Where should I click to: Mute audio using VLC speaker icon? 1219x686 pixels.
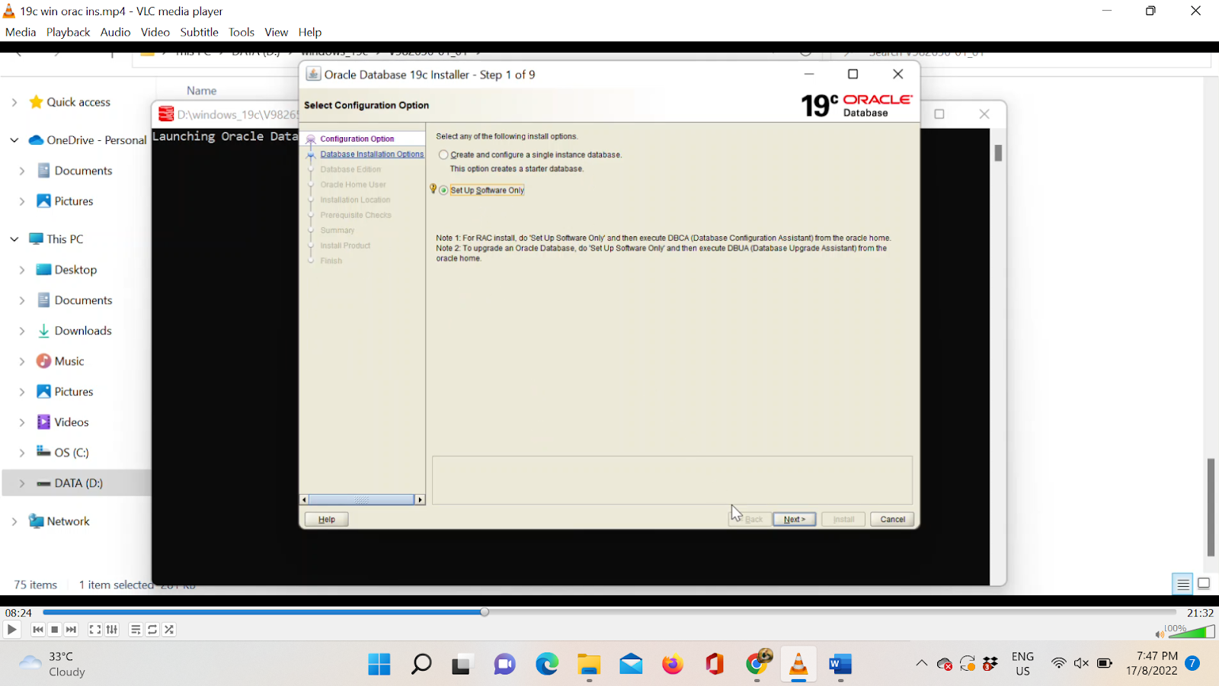click(x=1160, y=634)
